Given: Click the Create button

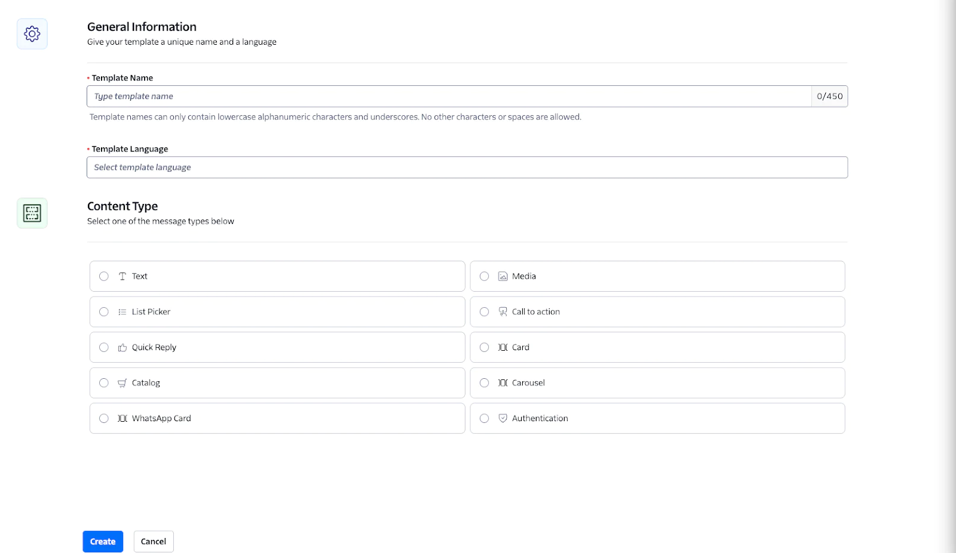Looking at the screenshot, I should point(103,542).
